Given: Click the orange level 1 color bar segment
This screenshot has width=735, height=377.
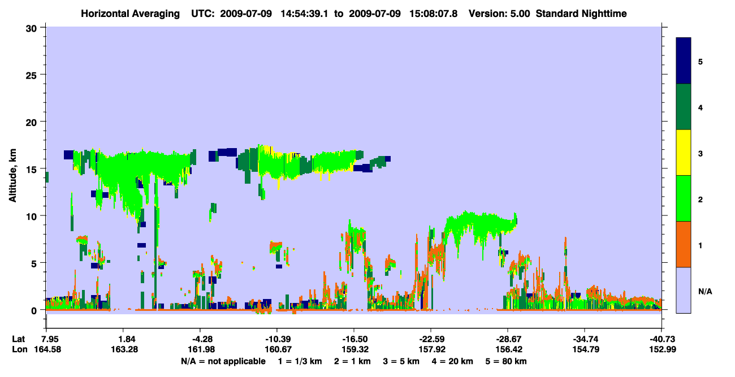Looking at the screenshot, I should 684,244.
